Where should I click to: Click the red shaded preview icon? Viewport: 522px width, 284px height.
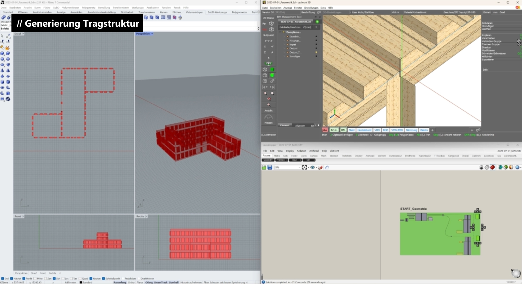(493, 167)
